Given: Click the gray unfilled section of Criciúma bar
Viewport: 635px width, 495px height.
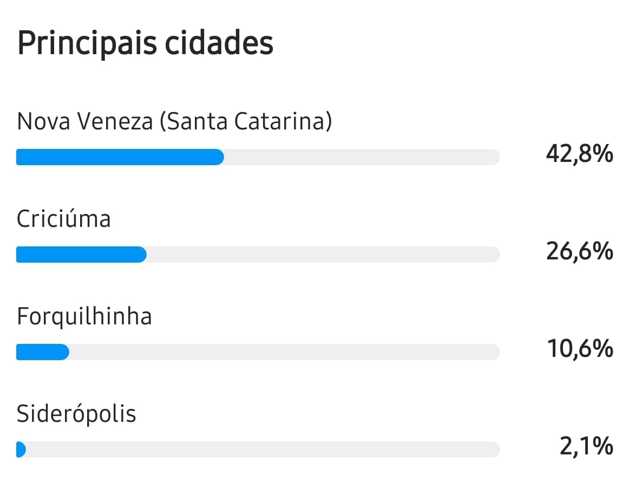Looking at the screenshot, I should (323, 255).
